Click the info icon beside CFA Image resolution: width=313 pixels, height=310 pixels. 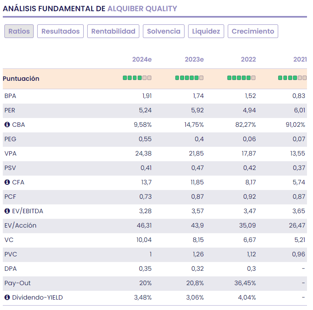(7, 182)
